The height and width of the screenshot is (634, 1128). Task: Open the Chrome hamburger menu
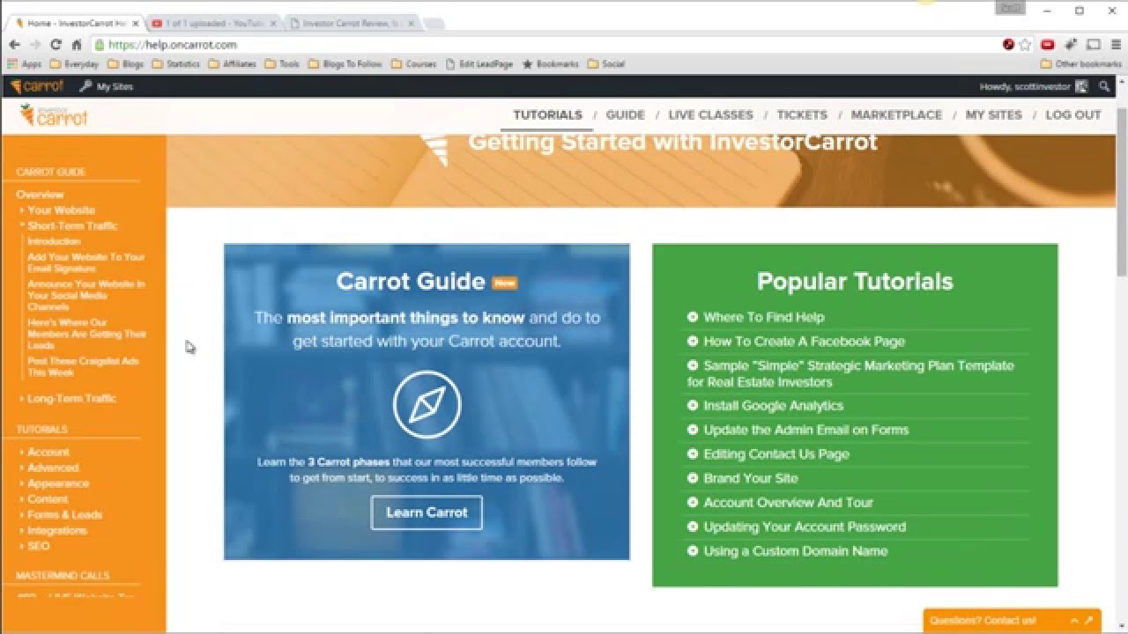pos(1117,45)
